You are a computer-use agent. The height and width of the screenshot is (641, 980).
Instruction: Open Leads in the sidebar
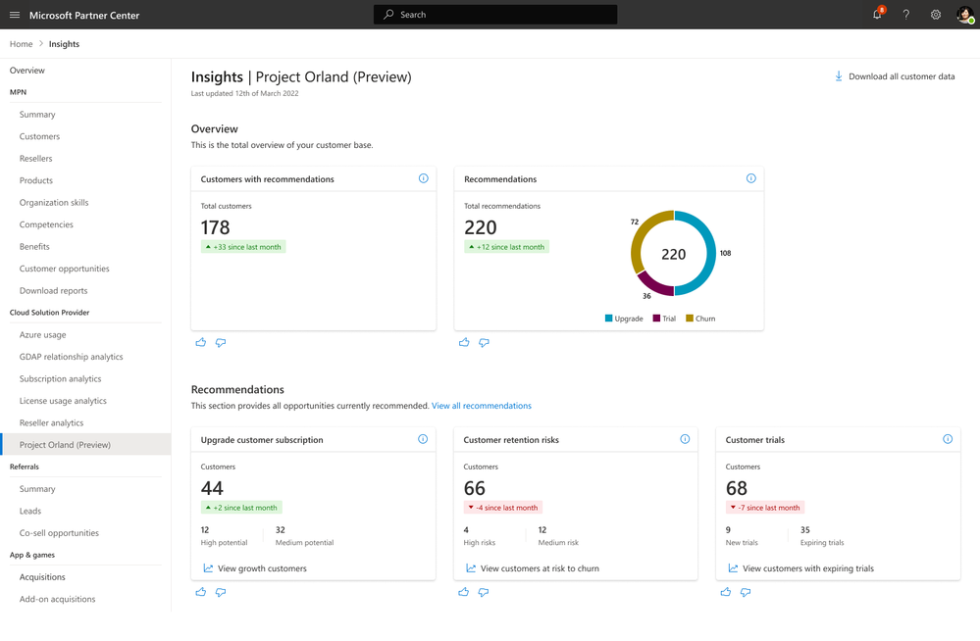point(30,511)
